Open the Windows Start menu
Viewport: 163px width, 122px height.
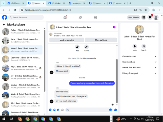pos(4,119)
